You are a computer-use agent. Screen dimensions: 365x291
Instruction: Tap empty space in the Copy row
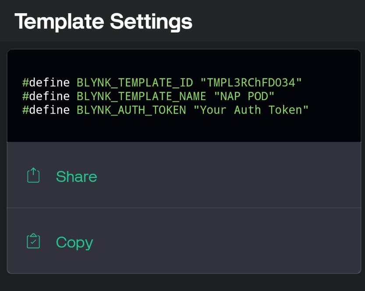coord(228,241)
